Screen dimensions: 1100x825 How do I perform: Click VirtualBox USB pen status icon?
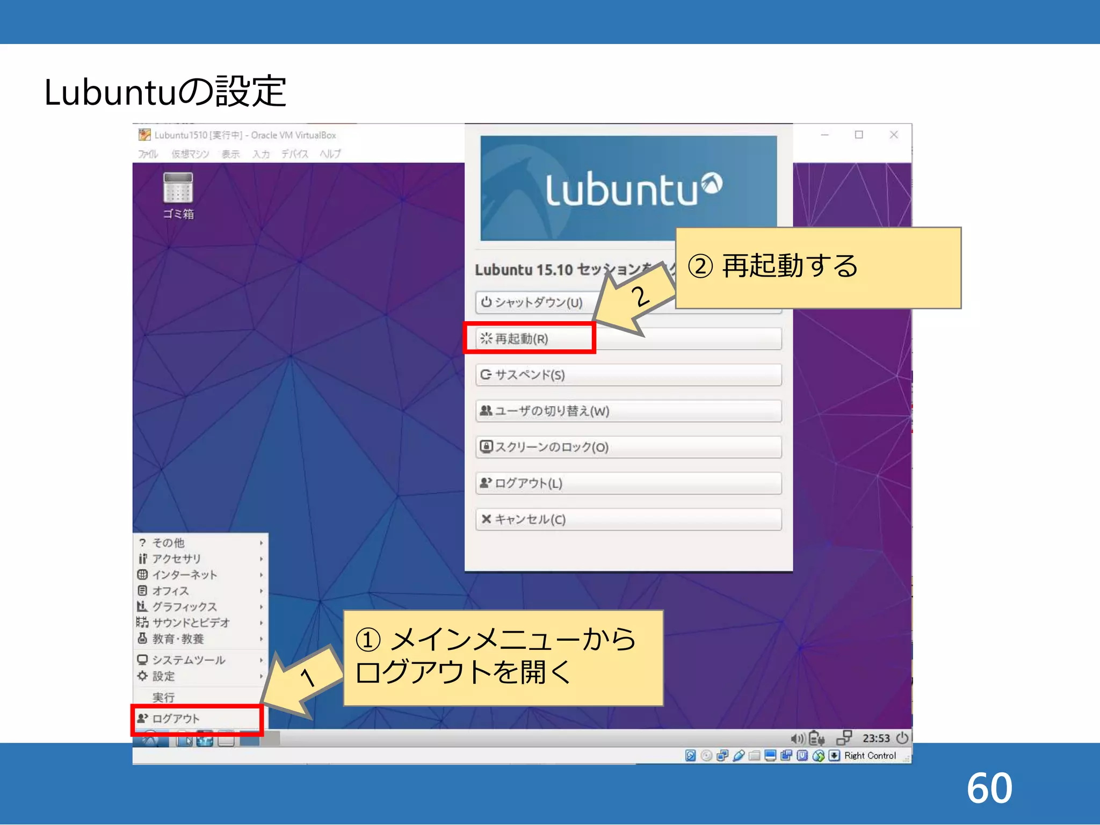(739, 756)
